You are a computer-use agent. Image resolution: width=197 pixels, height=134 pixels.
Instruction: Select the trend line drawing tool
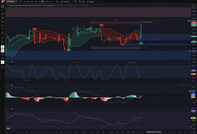click(x=3, y=10)
